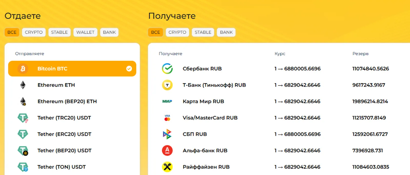Click the Райффайзен reserve 11084603.0835
410x175 pixels.
(x=371, y=167)
